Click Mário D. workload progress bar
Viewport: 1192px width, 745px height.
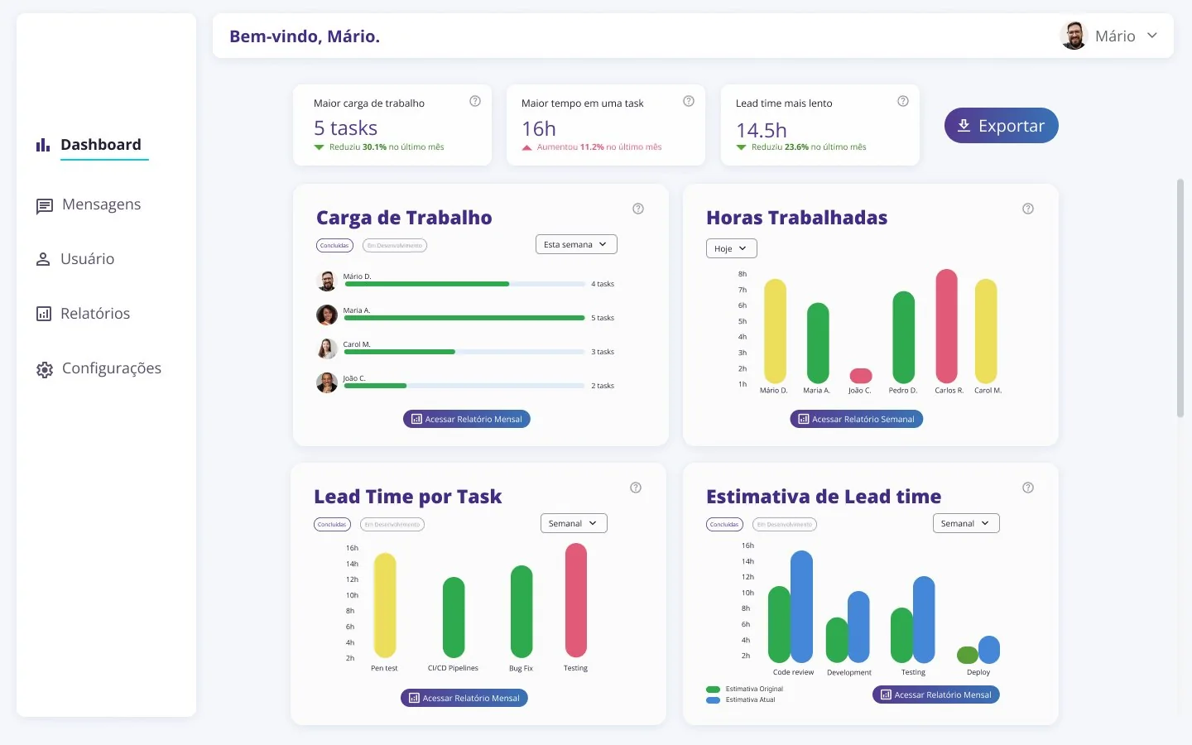tap(464, 284)
